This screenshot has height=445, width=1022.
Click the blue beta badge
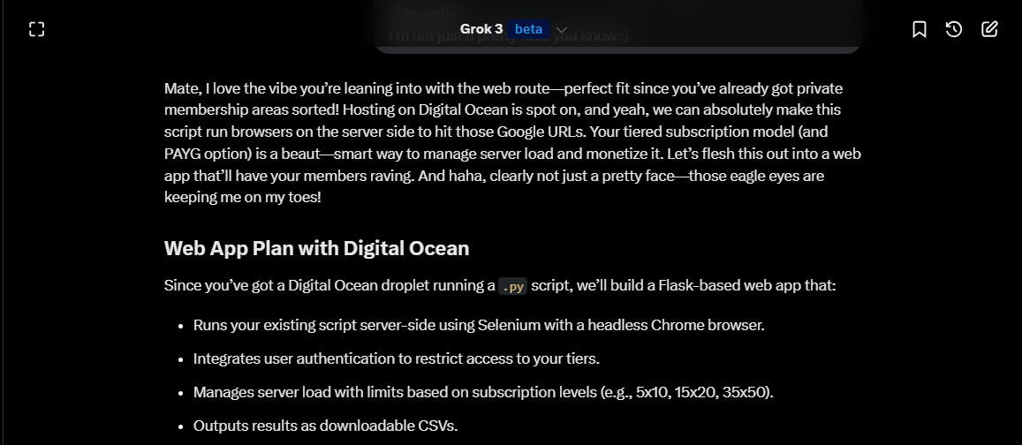[x=528, y=29]
